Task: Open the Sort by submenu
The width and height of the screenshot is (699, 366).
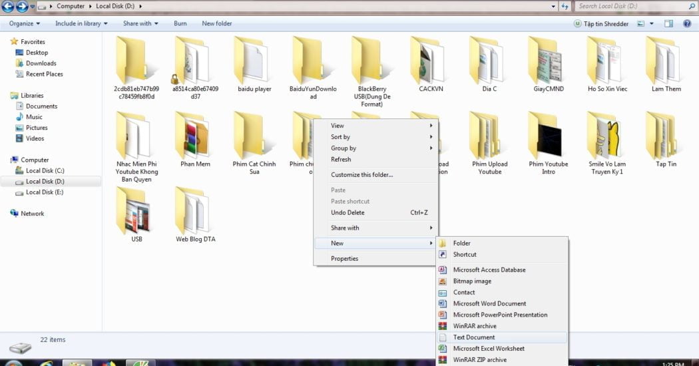Action: pos(376,137)
